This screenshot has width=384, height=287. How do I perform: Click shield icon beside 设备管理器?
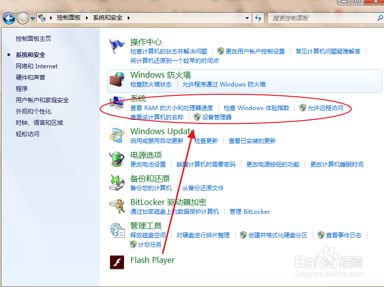197,117
